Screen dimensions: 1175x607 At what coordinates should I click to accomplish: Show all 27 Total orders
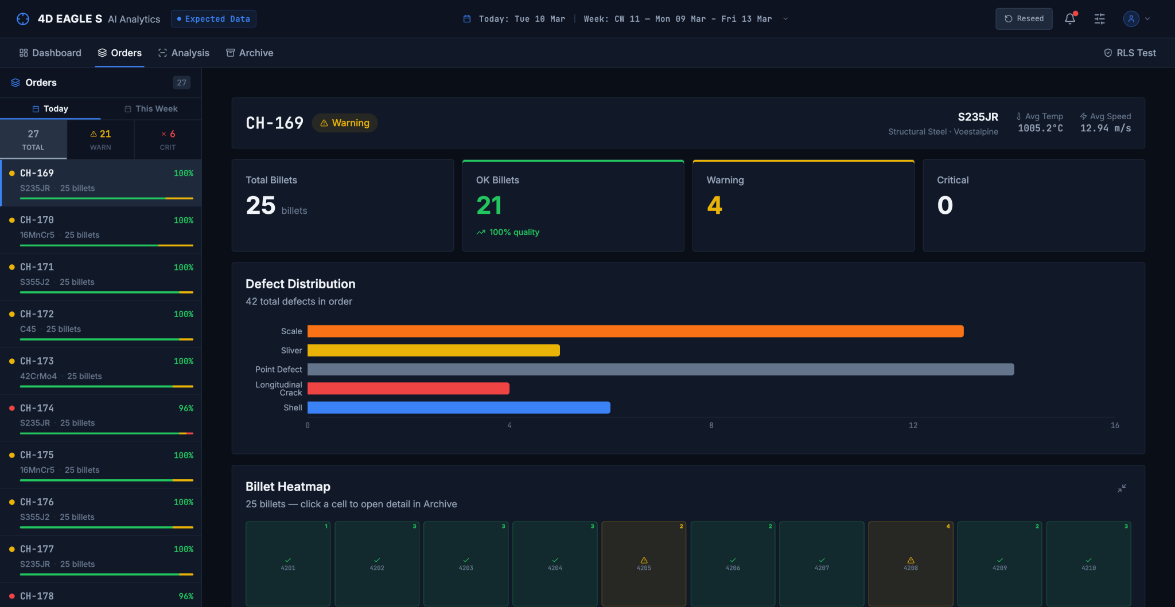(x=33, y=140)
